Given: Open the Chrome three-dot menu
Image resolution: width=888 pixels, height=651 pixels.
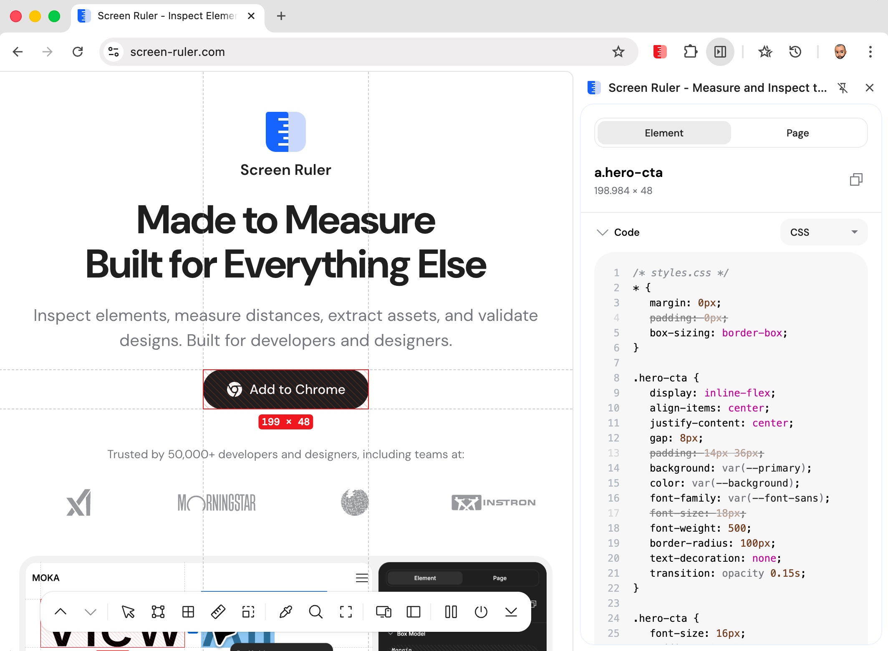Looking at the screenshot, I should click(x=870, y=52).
